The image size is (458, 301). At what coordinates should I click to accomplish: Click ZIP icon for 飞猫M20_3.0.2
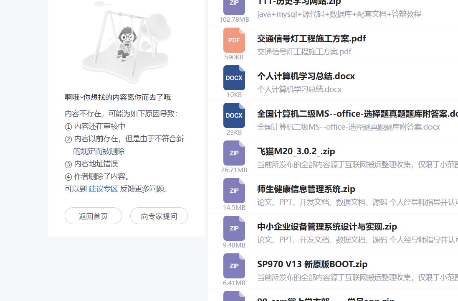234,153
